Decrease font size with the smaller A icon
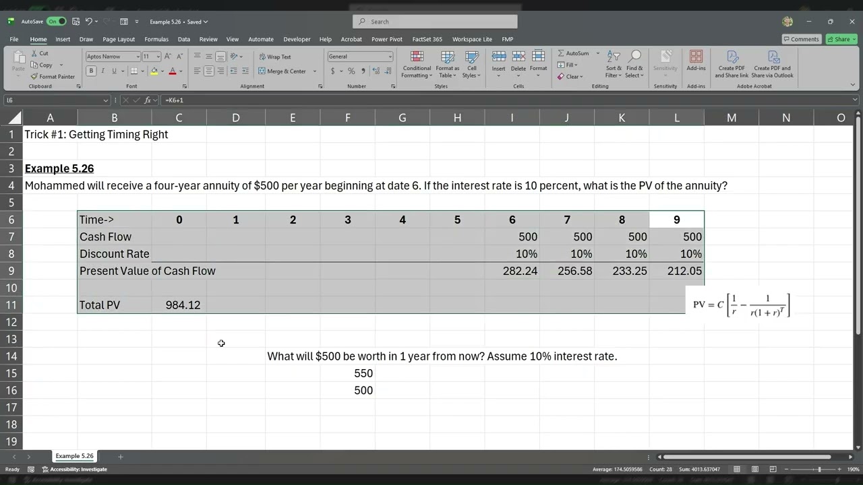 (180, 57)
